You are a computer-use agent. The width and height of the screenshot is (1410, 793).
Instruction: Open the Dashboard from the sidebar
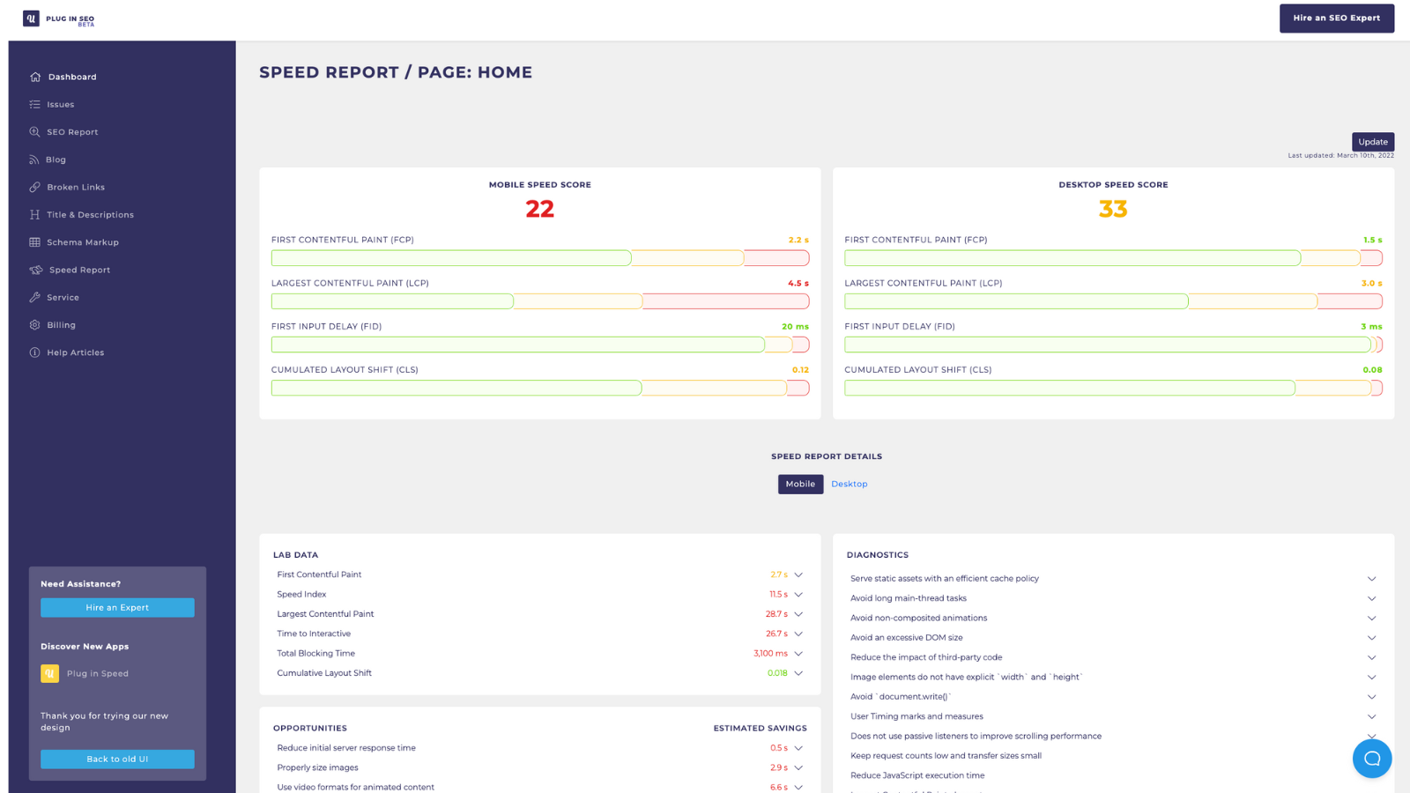[x=71, y=77]
